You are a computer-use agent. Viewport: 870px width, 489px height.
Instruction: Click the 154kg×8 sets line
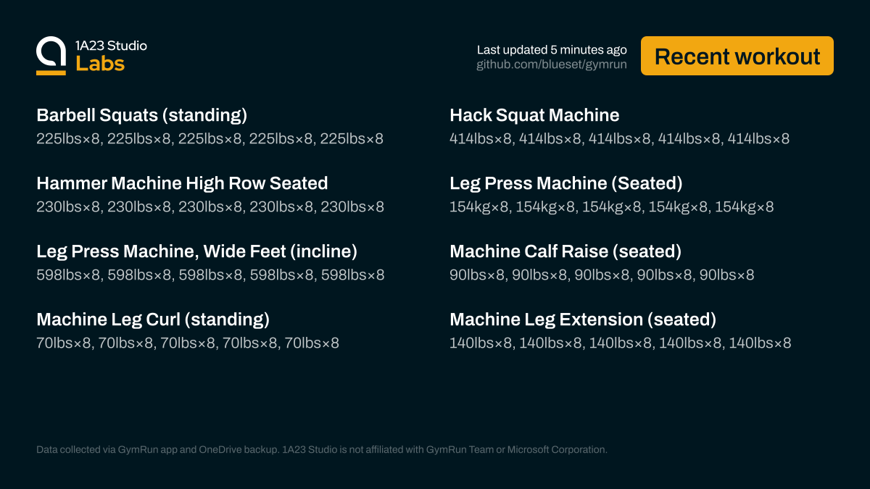point(611,206)
